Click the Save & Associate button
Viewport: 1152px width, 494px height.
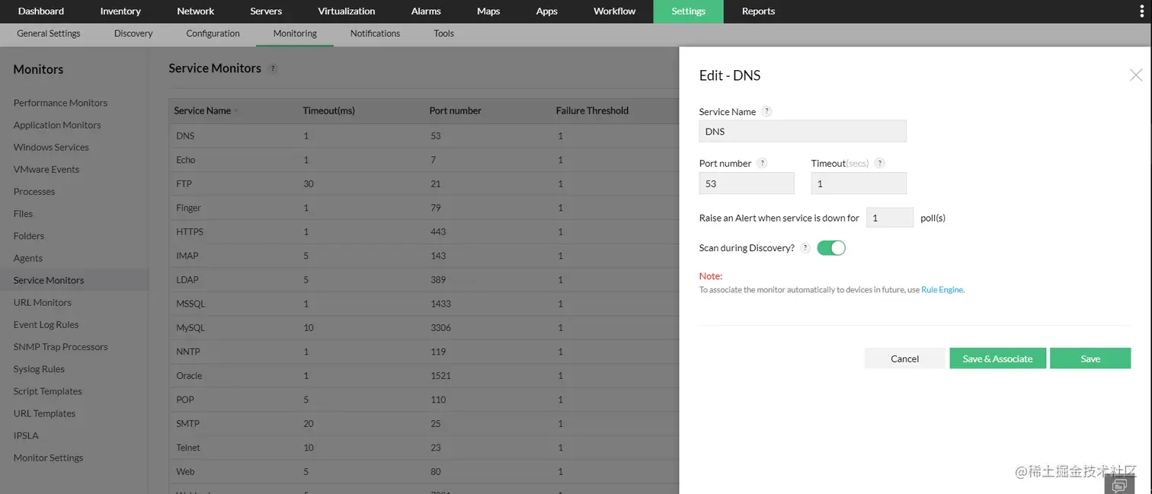pos(997,358)
